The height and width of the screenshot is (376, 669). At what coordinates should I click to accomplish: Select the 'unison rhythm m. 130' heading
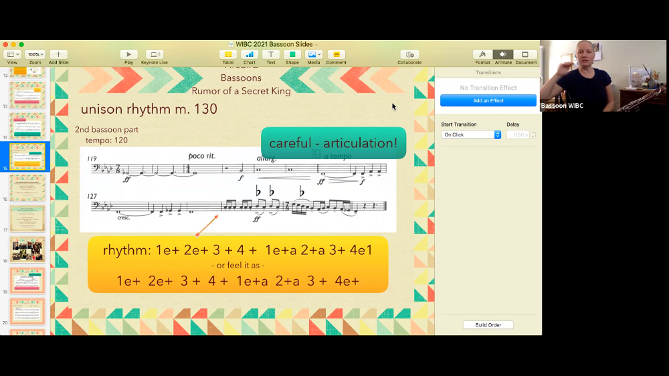(149, 109)
